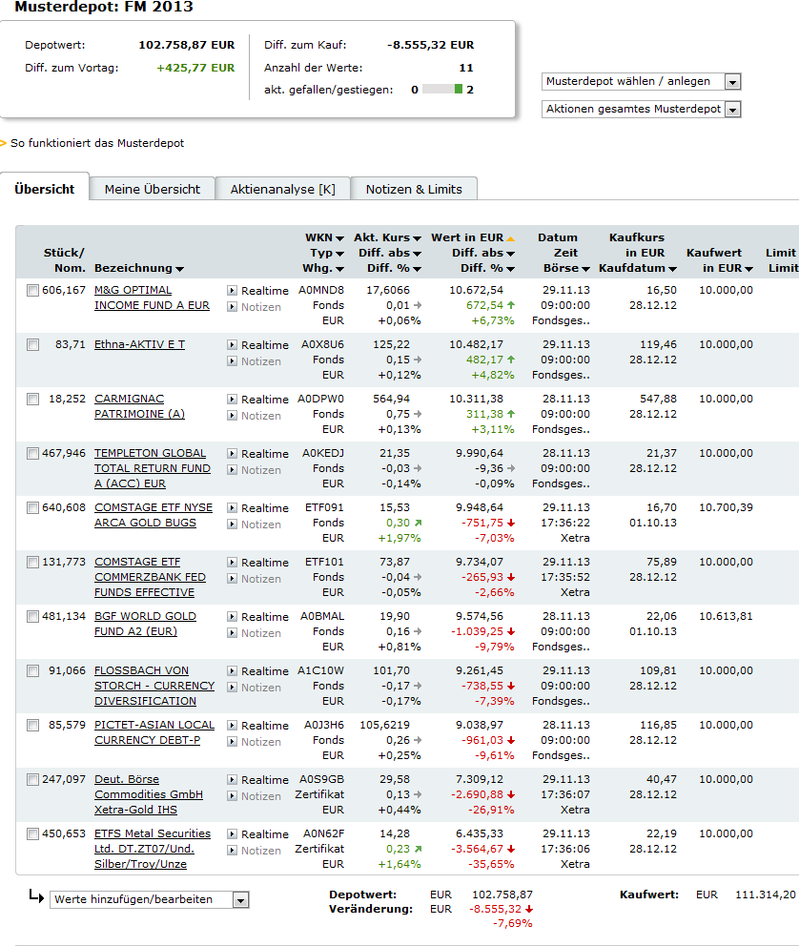Open Notizen icon for Flossbach von Storch
The height and width of the screenshot is (946, 799).
(232, 688)
